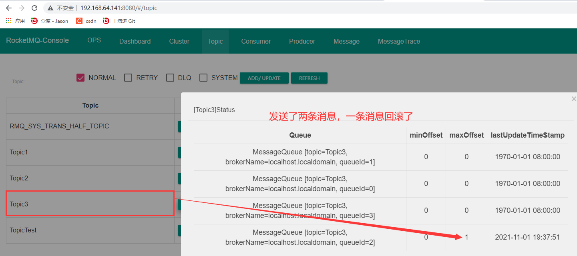577x256 pixels.
Task: Open the 仓库 - Jason bookmark favicon
Action: pos(34,20)
